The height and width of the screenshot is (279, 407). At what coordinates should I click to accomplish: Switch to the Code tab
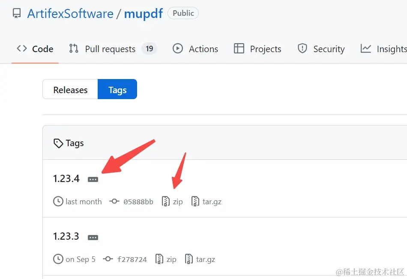[35, 49]
